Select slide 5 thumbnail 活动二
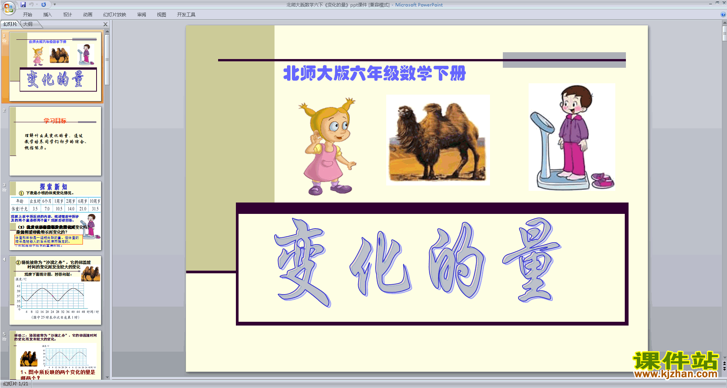 coord(55,355)
